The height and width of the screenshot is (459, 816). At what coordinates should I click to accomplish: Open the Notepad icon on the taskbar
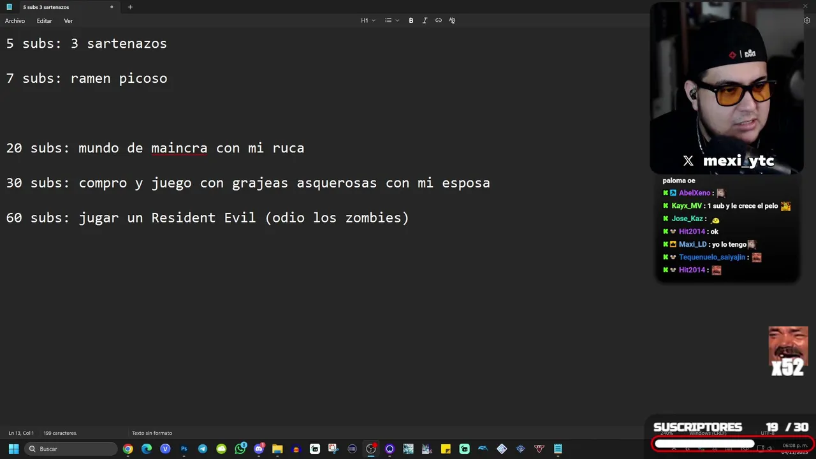coord(558,449)
